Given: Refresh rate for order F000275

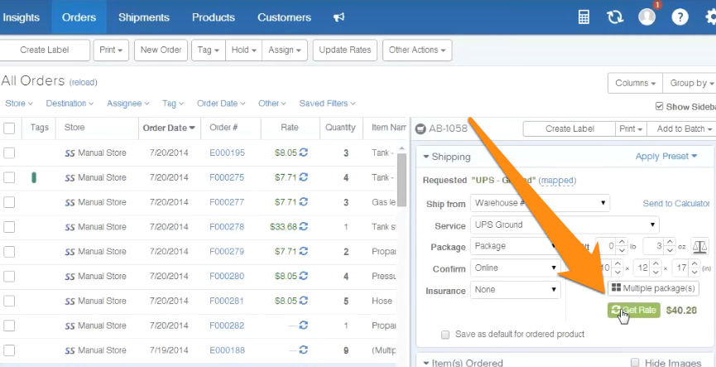Looking at the screenshot, I should coord(303,177).
